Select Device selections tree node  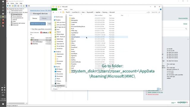pyautogui.click(x=17, y=16)
